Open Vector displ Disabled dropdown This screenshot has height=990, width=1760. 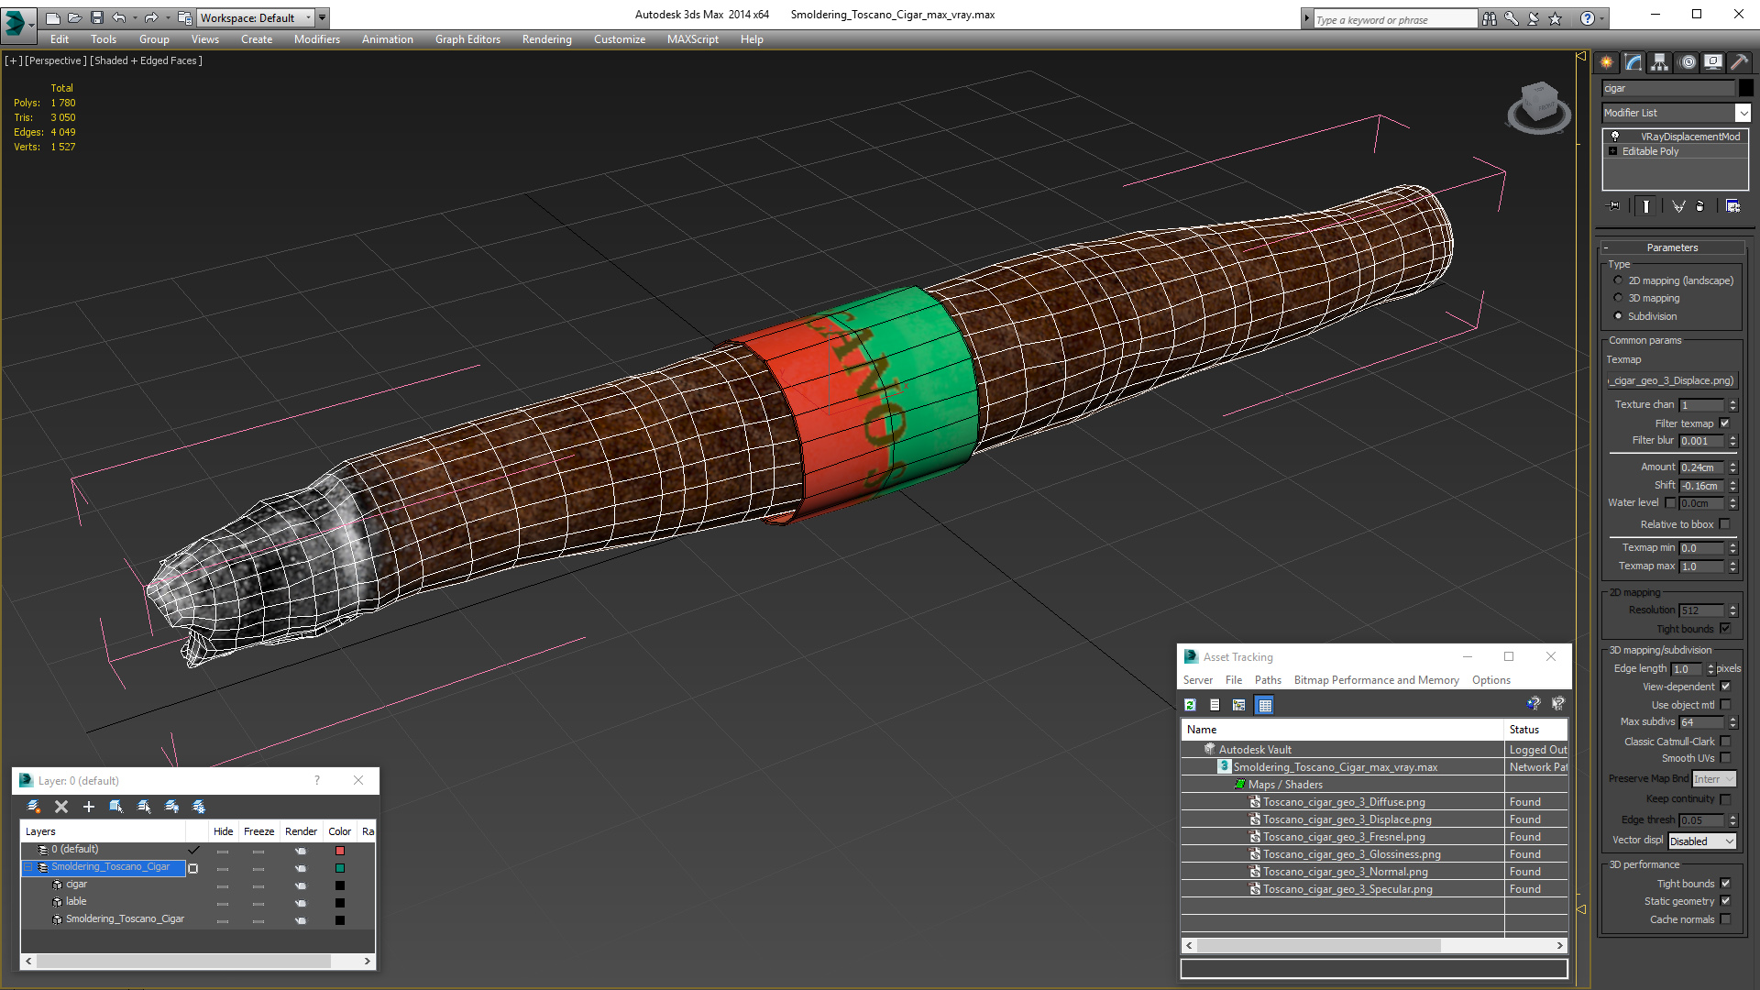[1702, 841]
